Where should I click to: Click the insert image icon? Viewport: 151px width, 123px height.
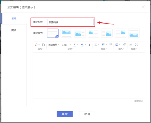point(117,45)
